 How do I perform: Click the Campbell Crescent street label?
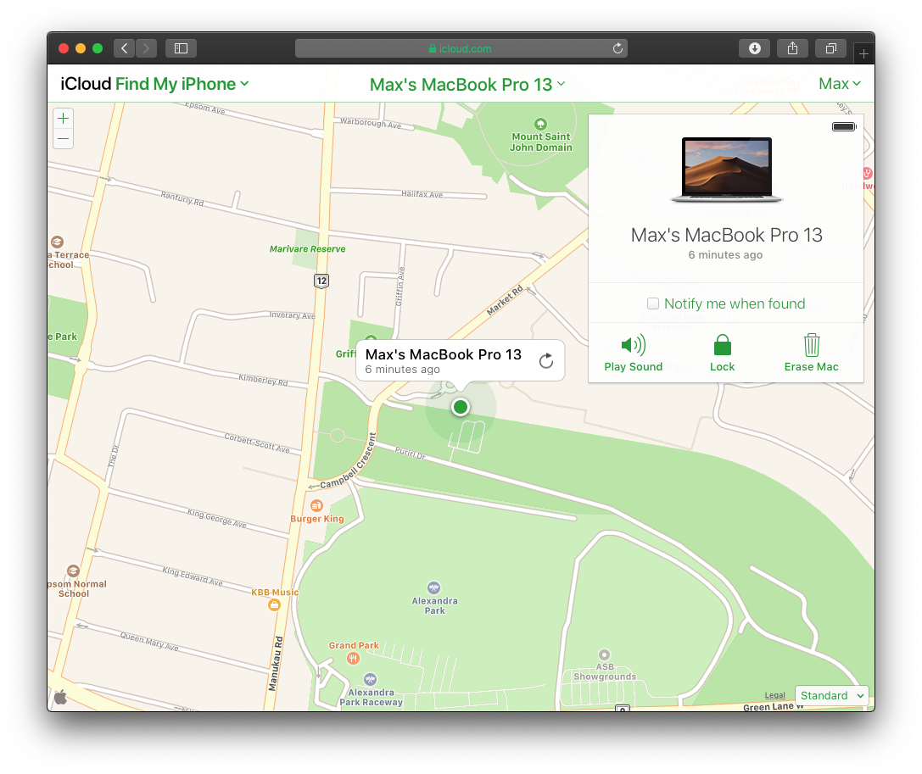(349, 463)
